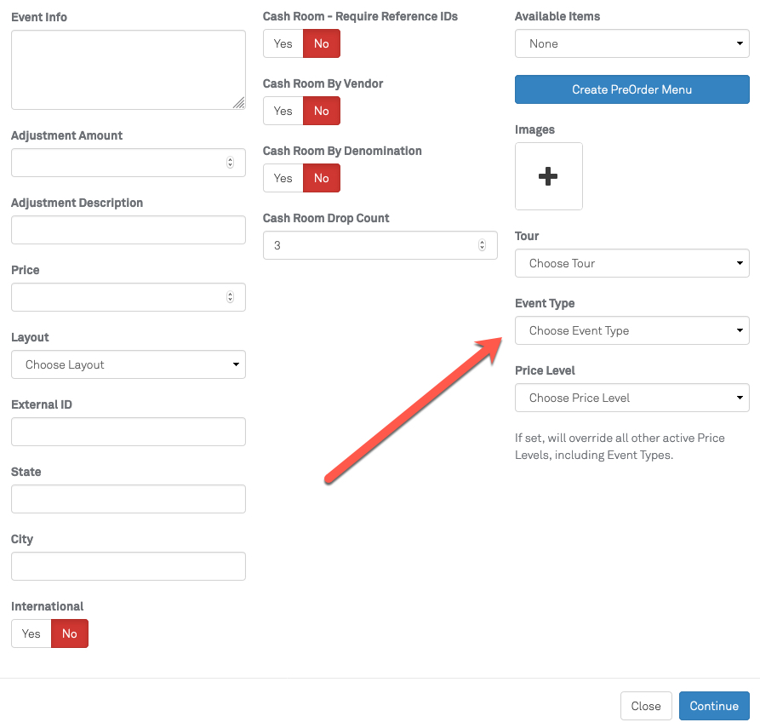Click the City text field
Screen dimensions: 760x728
[128, 566]
